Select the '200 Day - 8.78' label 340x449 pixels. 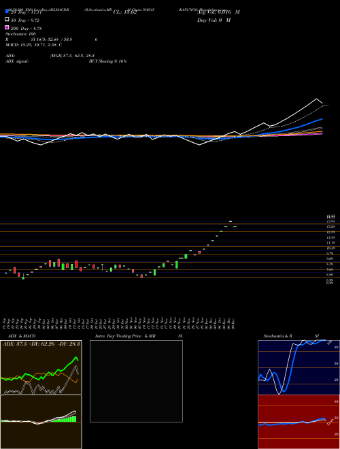27,29
